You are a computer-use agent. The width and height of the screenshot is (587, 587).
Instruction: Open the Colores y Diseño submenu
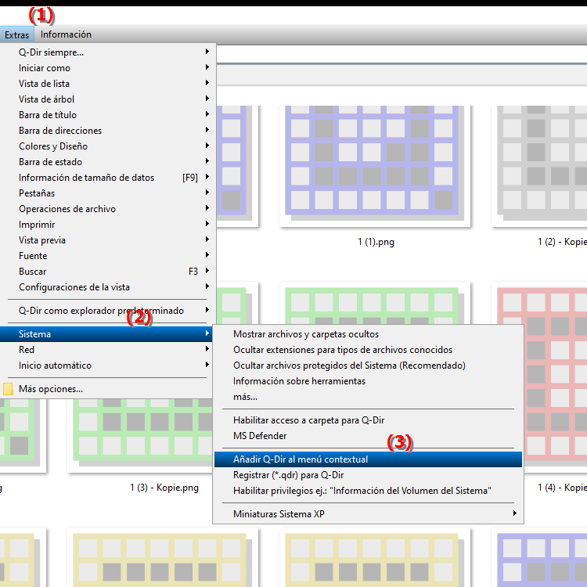tap(108, 146)
